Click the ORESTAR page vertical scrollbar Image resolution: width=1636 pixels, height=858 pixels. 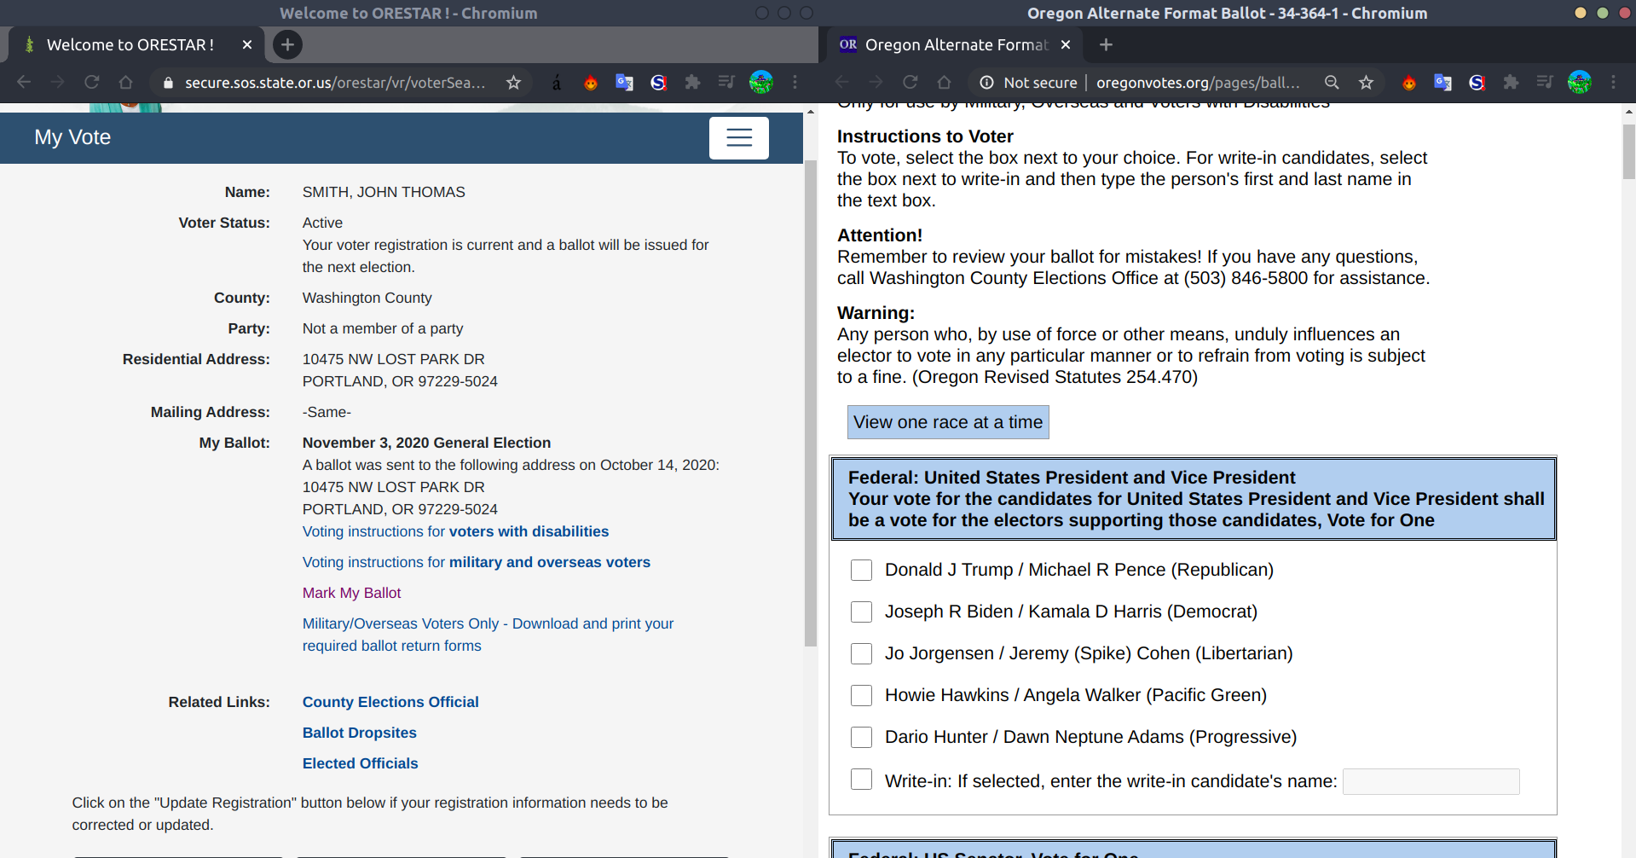pyautogui.click(x=811, y=403)
